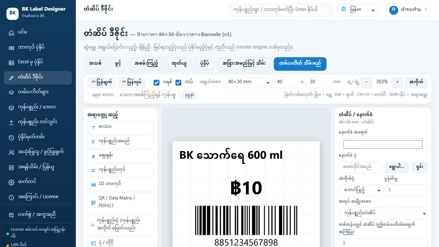Open ကုန်ပစ္စည်း / ဒေတာ in the sidebar

pyautogui.click(x=38, y=107)
